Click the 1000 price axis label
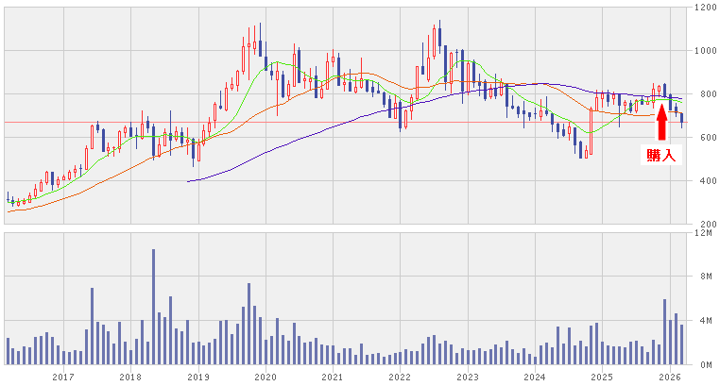Image resolution: width=720 pixels, height=386 pixels. (702, 51)
